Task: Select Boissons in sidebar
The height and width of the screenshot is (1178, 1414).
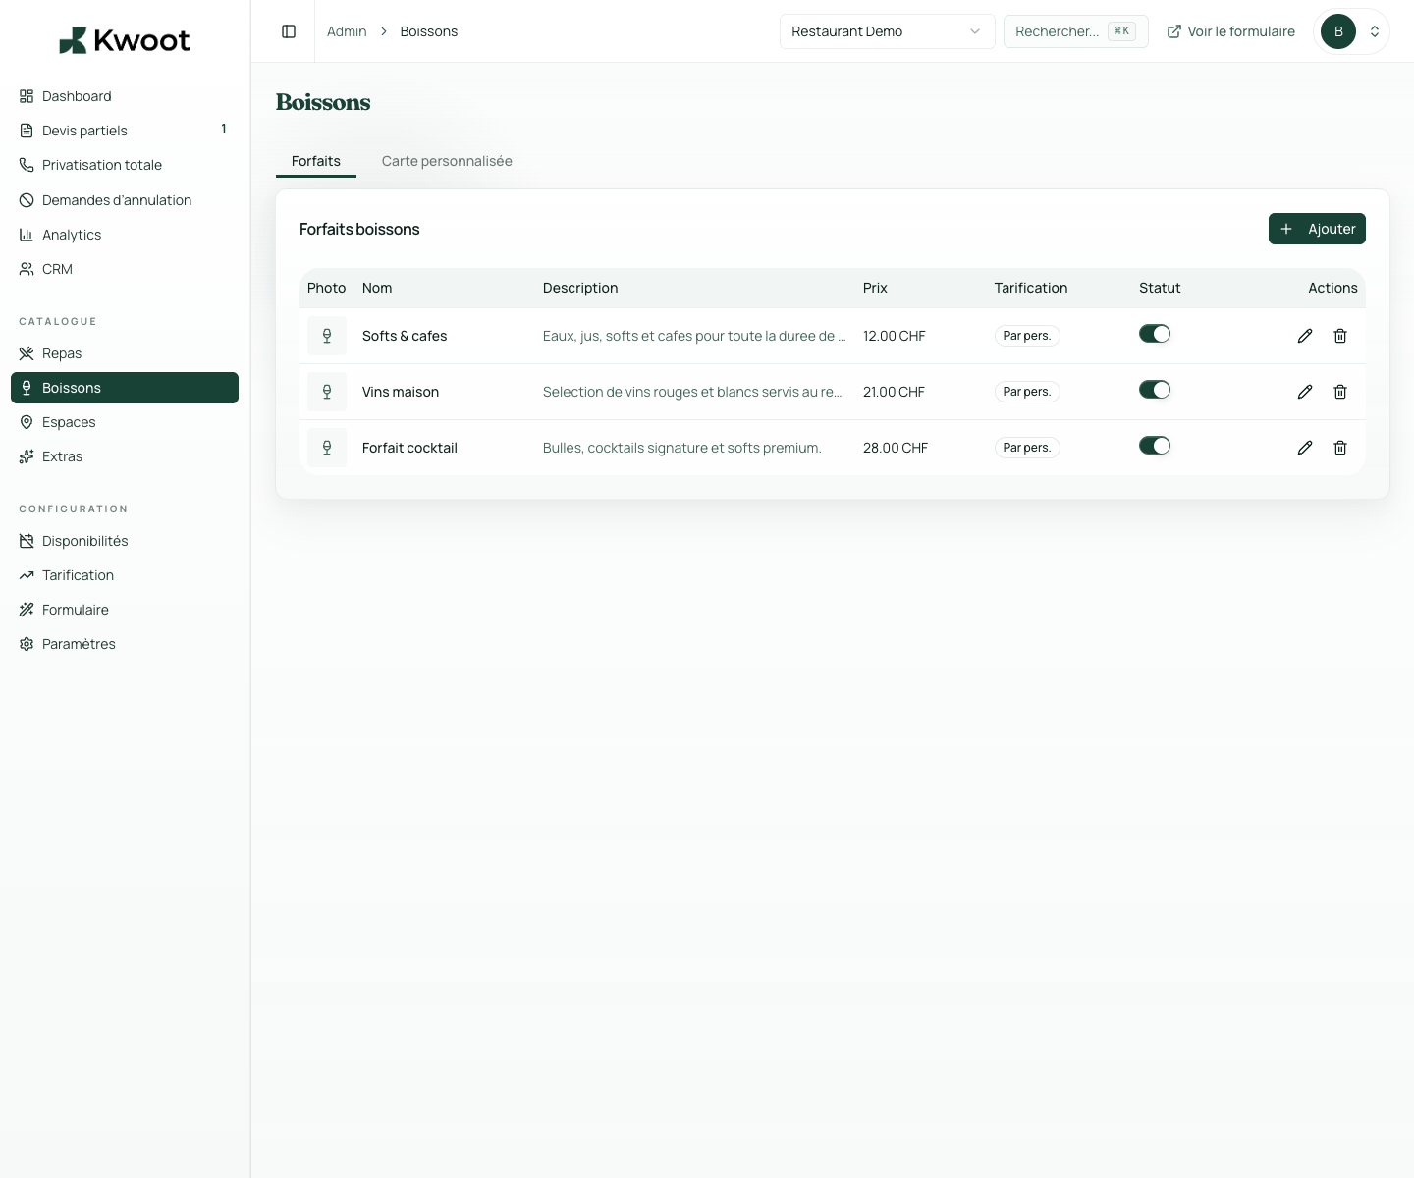Action: pos(125,388)
